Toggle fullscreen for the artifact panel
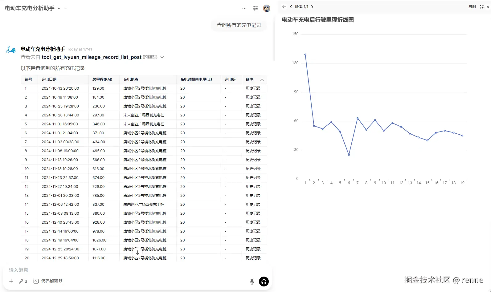Image resolution: width=491 pixels, height=292 pixels. pos(482,7)
